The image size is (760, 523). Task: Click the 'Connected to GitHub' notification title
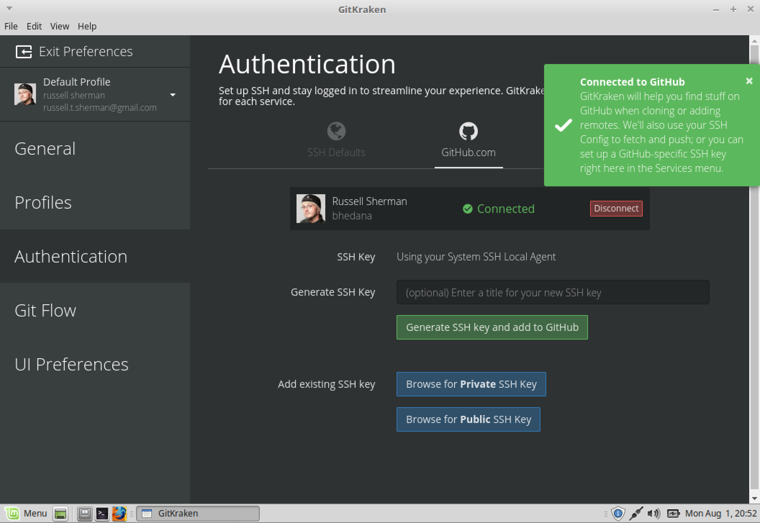pyautogui.click(x=632, y=82)
